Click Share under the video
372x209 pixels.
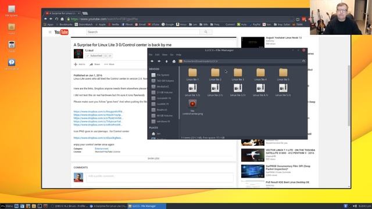[95, 64]
